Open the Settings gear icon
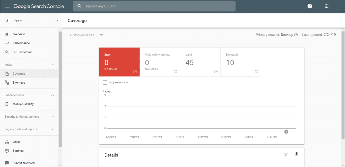345x167 pixels. click(x=7, y=151)
